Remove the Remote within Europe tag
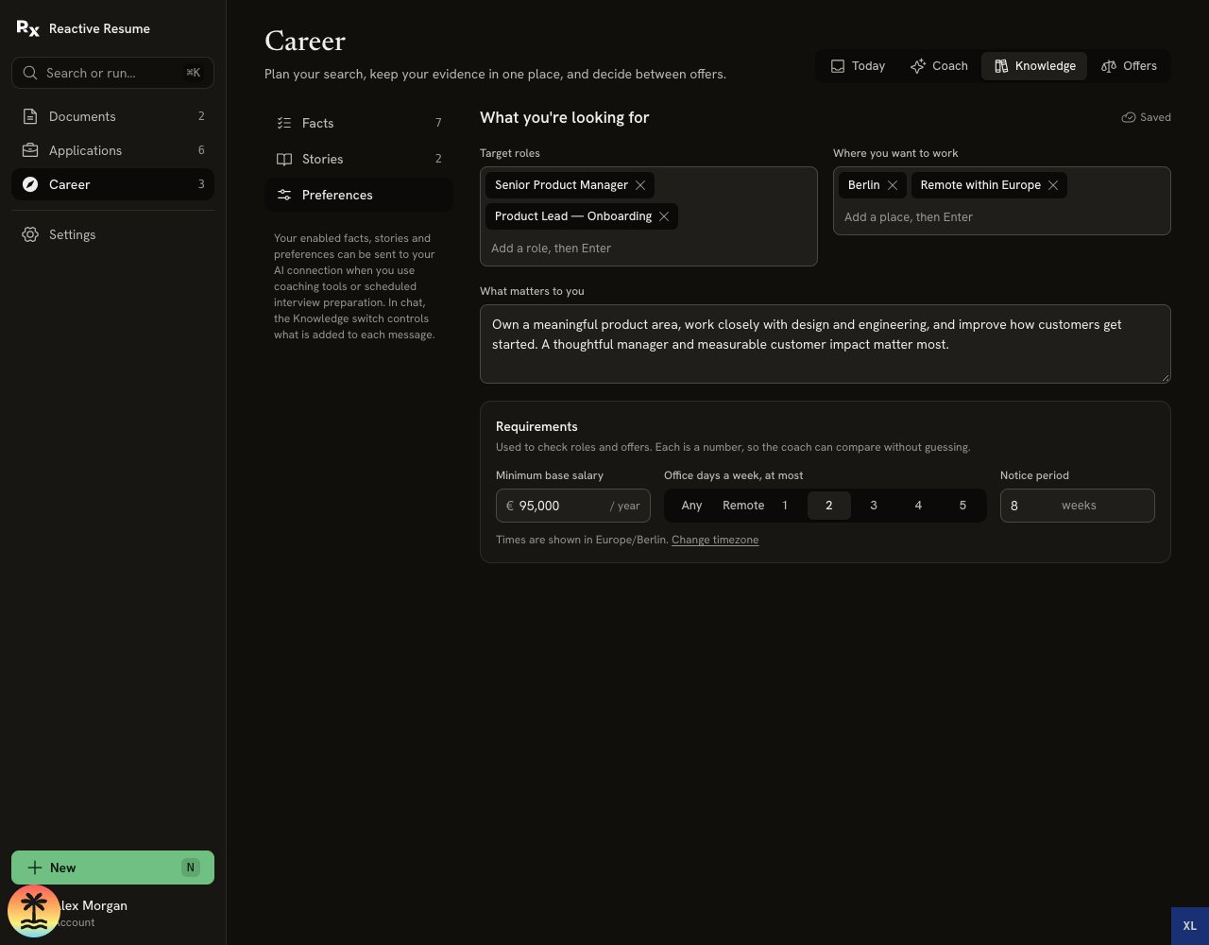 1053,185
